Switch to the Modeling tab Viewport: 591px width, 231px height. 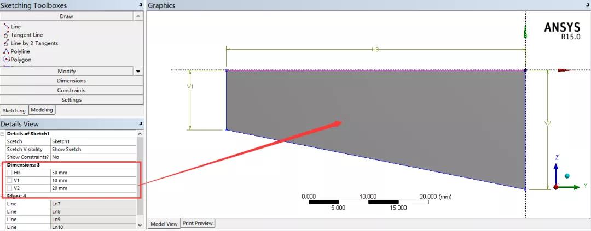pos(42,110)
